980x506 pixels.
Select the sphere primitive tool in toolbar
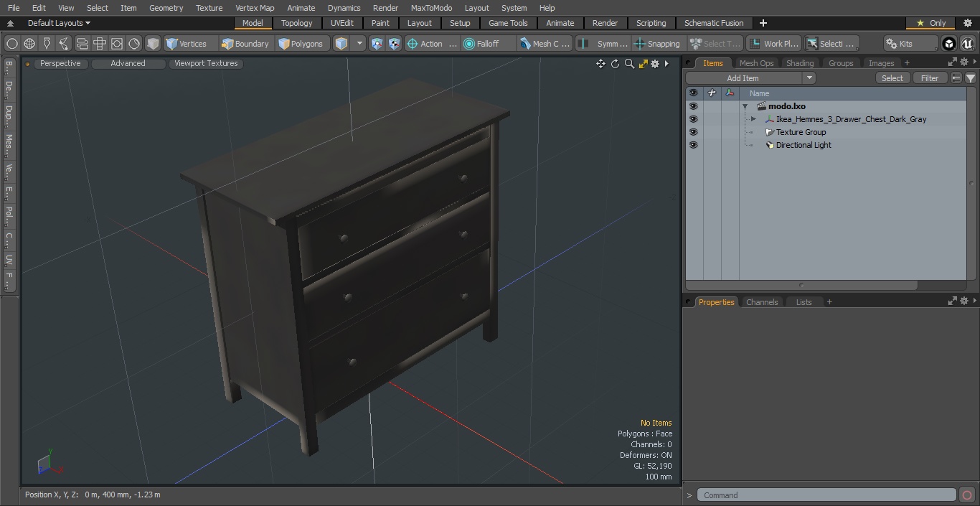(12, 44)
